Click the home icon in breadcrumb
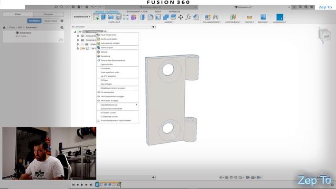336x189 pixels. click(4, 27)
